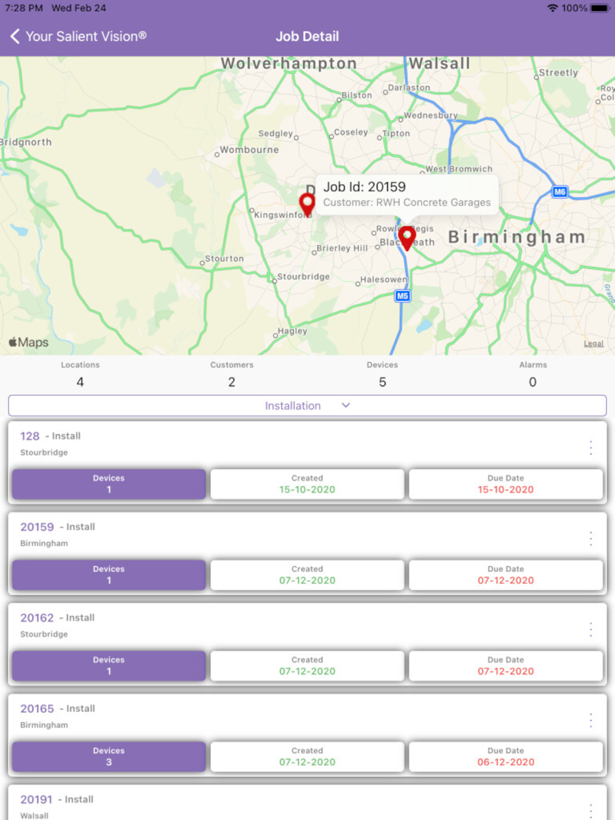Select the red map pin near Kingswinford
The height and width of the screenshot is (820, 615).
pyautogui.click(x=307, y=205)
